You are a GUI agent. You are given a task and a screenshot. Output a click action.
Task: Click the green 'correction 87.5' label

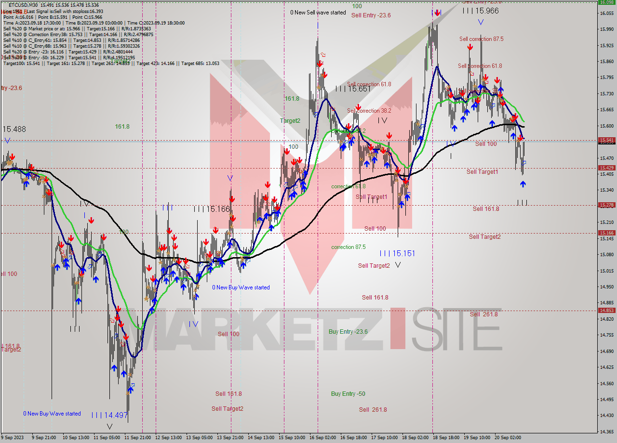pos(349,247)
